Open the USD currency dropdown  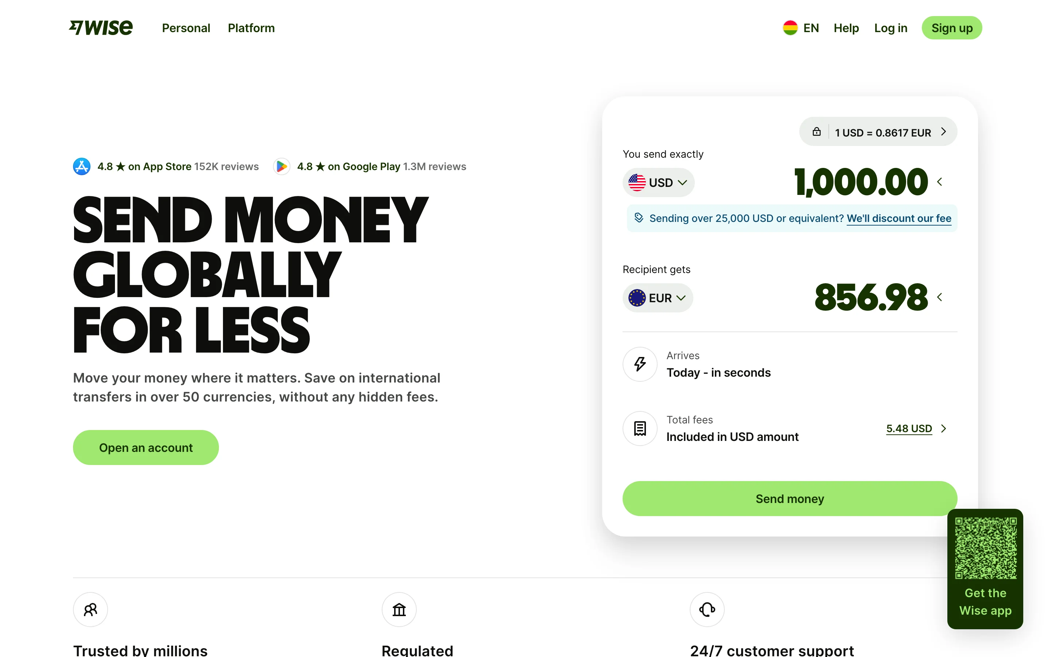coord(658,182)
